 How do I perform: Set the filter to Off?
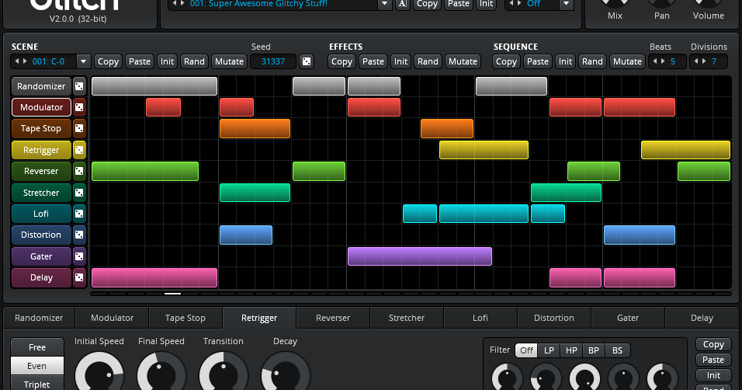[526, 350]
